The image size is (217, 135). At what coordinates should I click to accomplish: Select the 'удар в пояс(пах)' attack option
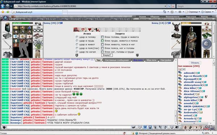pos(77,48)
